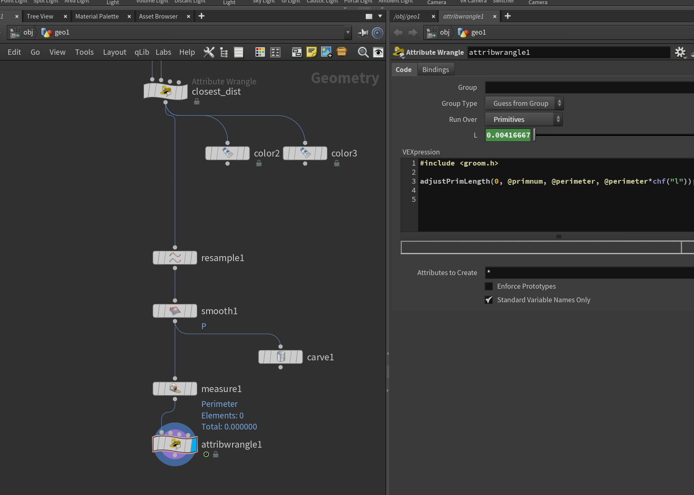This screenshot has height=495, width=694.
Task: Open the Run Over Primitives dropdown
Action: pos(524,119)
